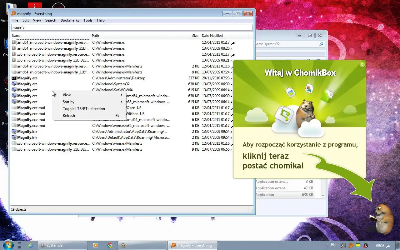Expand the View submenu in the context menu
400x250 pixels.
(89, 95)
